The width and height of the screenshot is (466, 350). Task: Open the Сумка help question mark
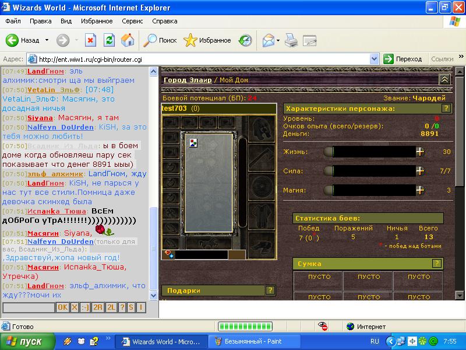click(436, 264)
